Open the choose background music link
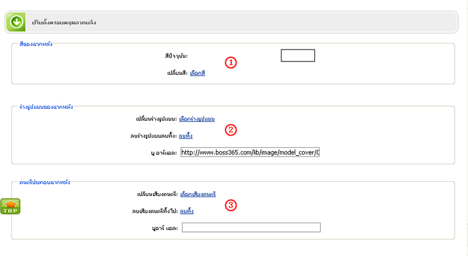The image size is (468, 256). click(198, 194)
